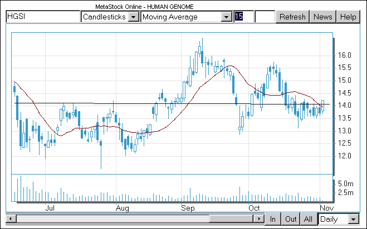Image resolution: width=367 pixels, height=229 pixels.
Task: Click the 12.0 price axis label
Action: (345, 156)
